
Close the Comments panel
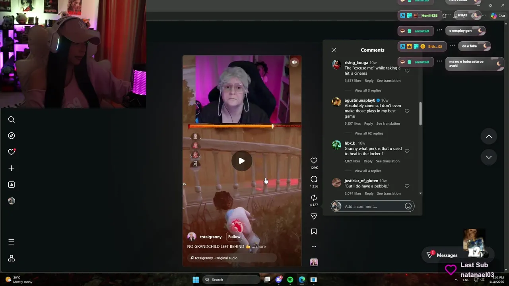point(334,50)
